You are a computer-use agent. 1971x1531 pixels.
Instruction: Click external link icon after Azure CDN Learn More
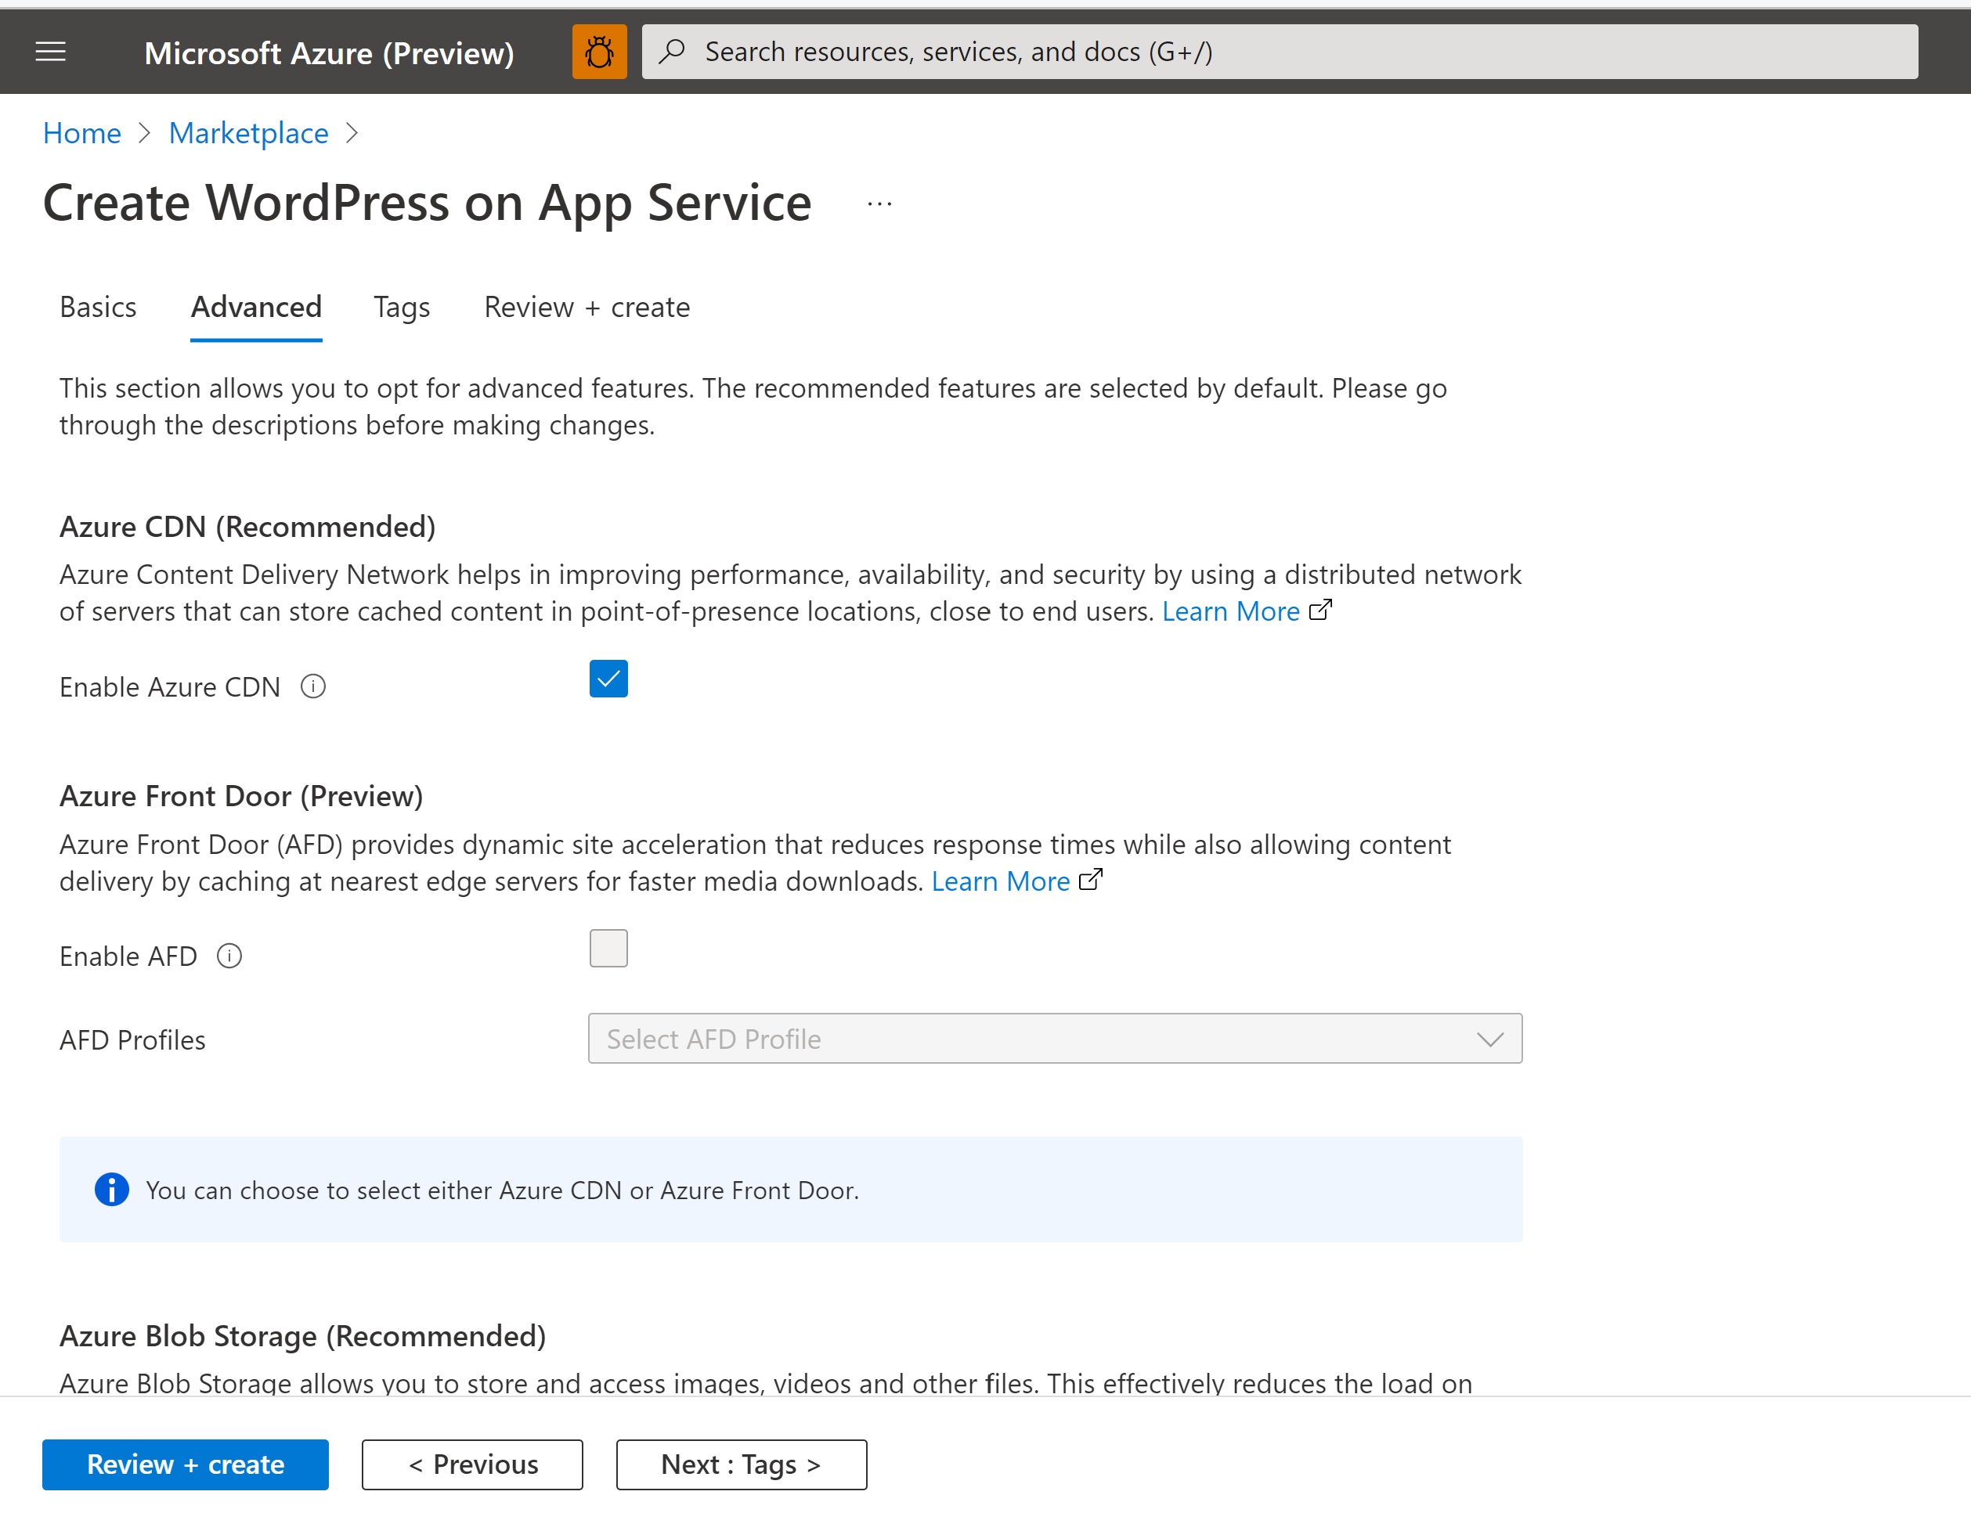[1320, 611]
